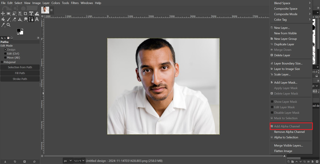Open the Colors menu
The width and height of the screenshot is (320, 164).
pos(56,3)
